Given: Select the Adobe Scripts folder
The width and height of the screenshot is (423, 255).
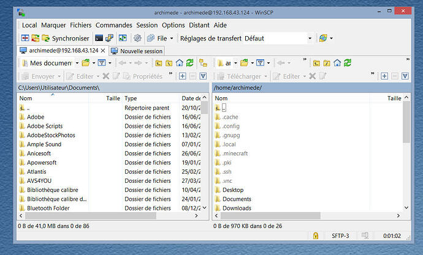Looking at the screenshot, I should click(45, 126).
